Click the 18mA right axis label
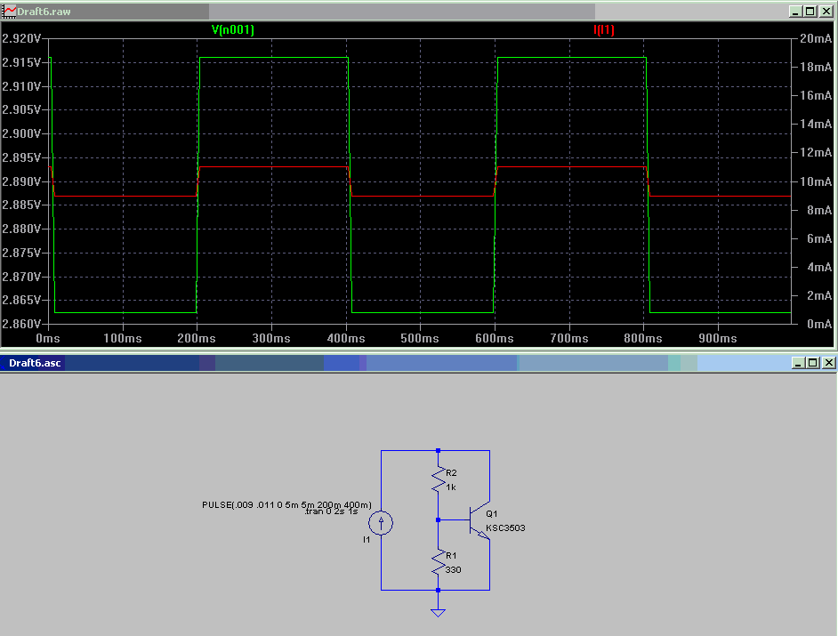The image size is (838, 636). pos(816,67)
